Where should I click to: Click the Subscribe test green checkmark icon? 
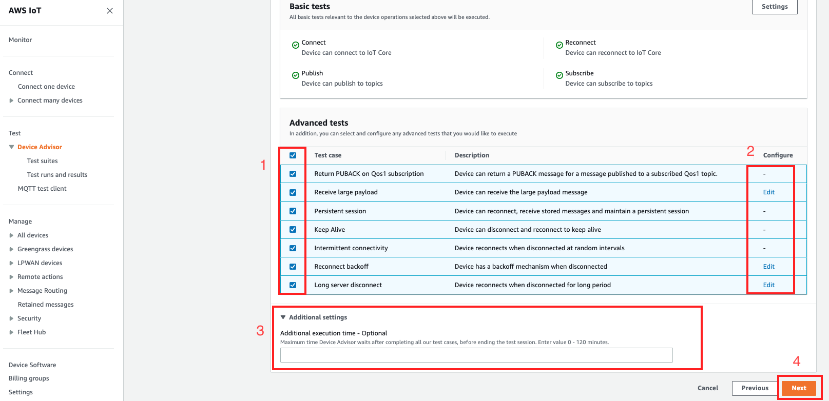[559, 75]
